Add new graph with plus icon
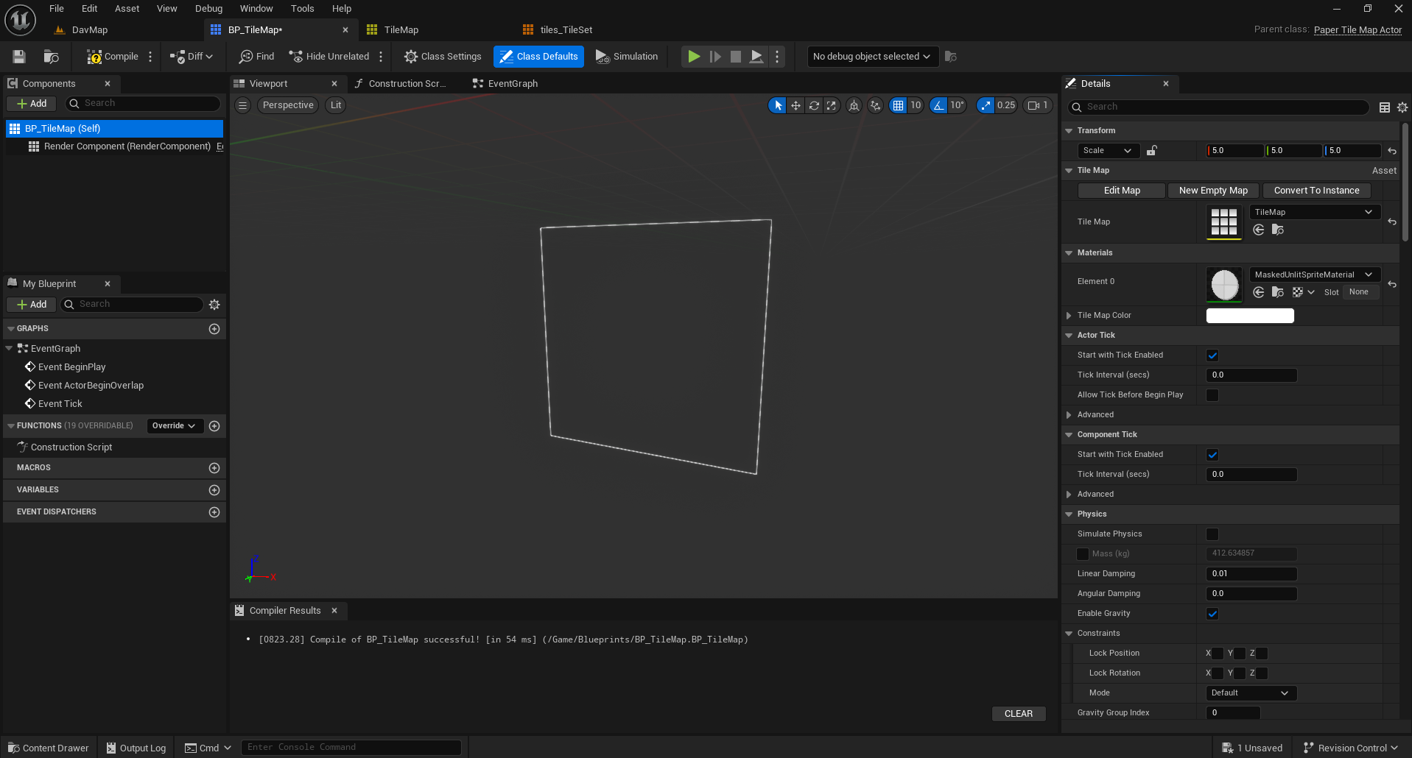 click(x=214, y=329)
